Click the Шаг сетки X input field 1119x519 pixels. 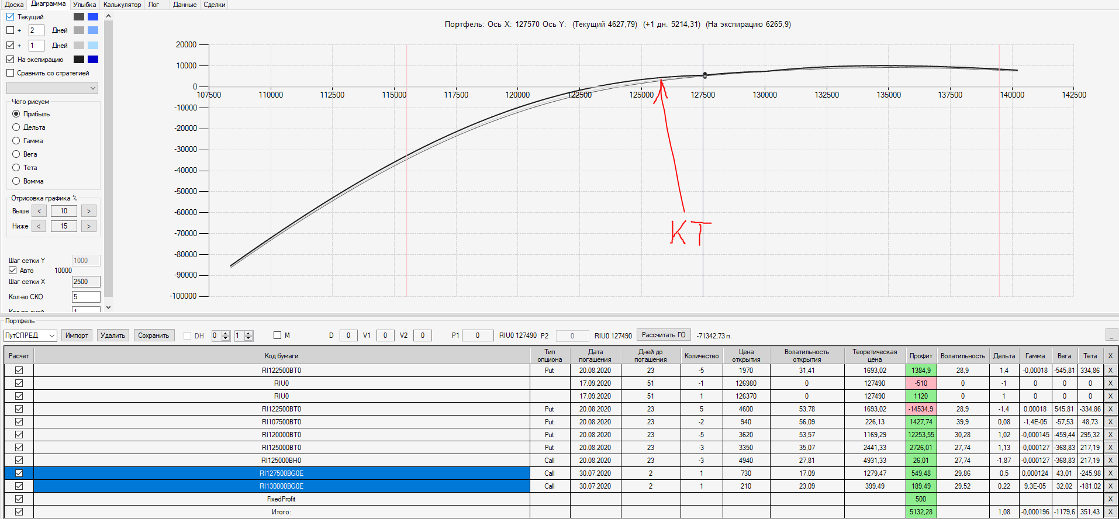click(86, 282)
